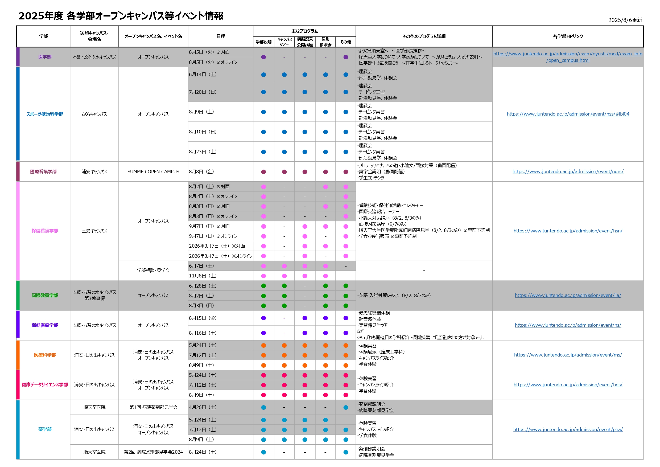
Task: Click the 2025/8/6更新 update date
Action: pos(625,20)
